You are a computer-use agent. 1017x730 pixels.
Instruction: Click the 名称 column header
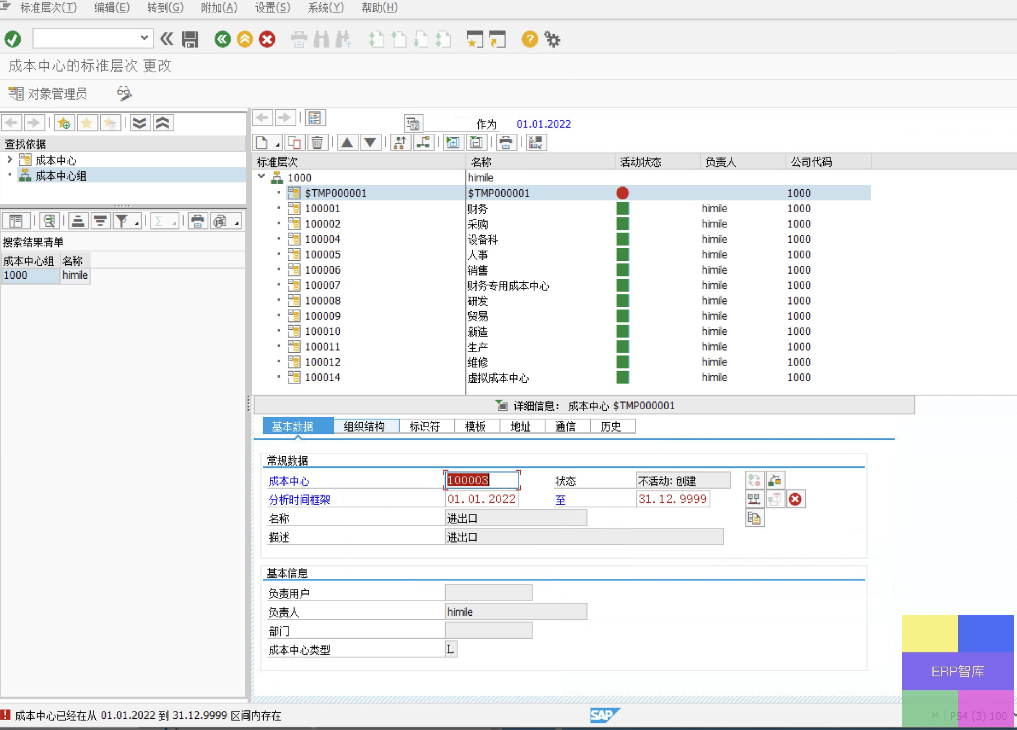540,162
